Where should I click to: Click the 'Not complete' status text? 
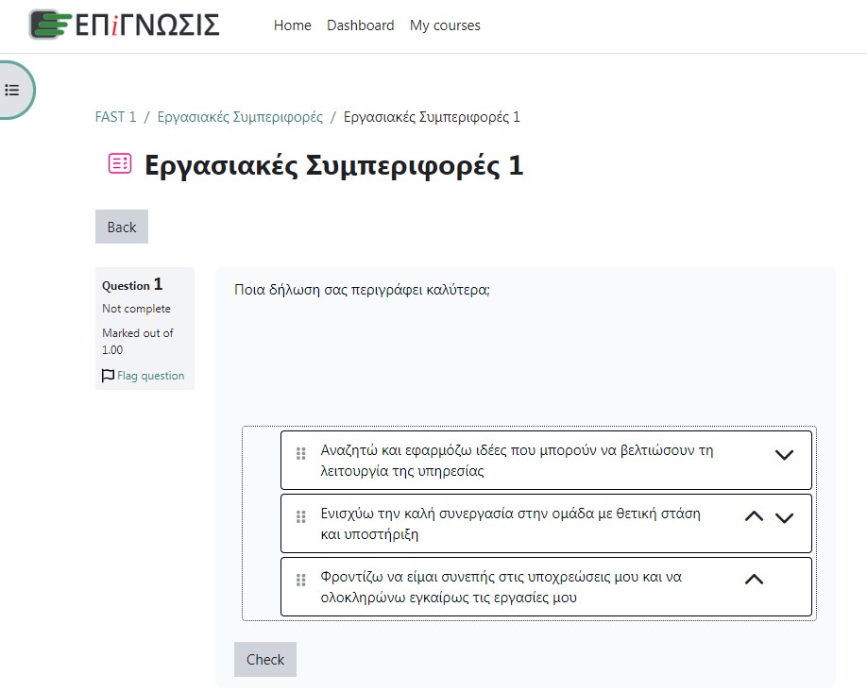click(136, 309)
